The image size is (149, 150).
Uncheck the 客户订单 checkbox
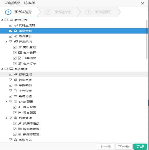(x=15, y=64)
